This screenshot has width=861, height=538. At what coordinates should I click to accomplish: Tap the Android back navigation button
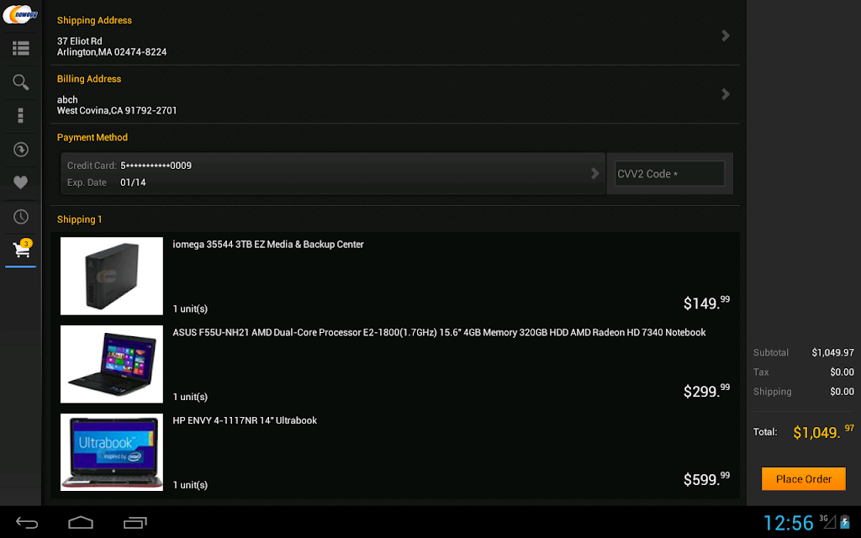pos(26,523)
